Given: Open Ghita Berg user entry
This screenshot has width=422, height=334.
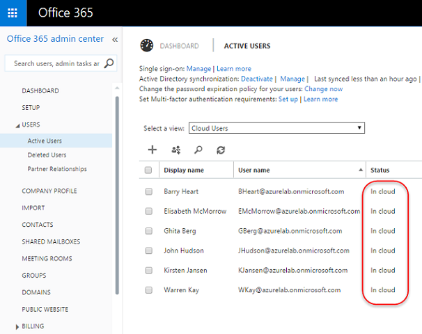Looking at the screenshot, I should (180, 231).
